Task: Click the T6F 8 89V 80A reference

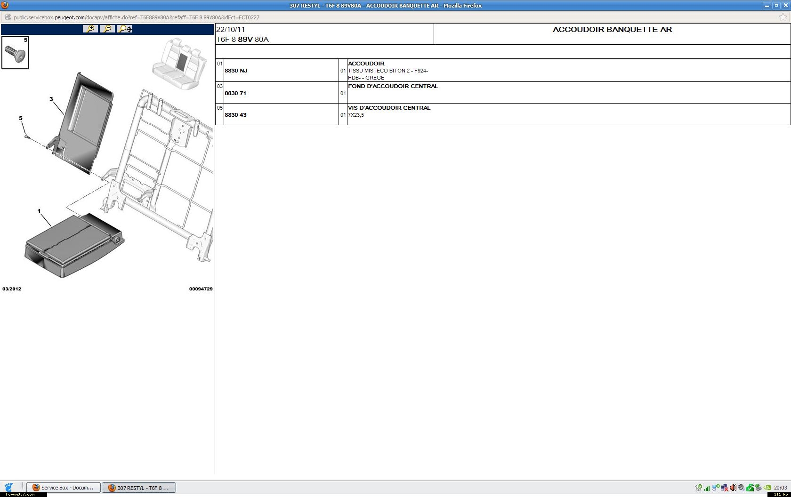Action: tap(242, 39)
